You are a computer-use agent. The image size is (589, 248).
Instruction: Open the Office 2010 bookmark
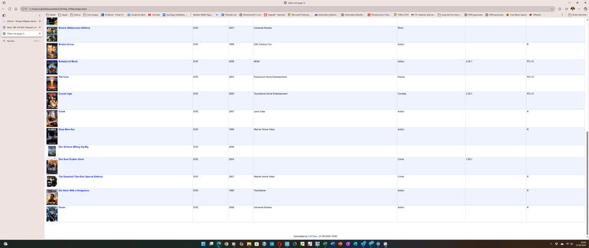click(x=401, y=15)
